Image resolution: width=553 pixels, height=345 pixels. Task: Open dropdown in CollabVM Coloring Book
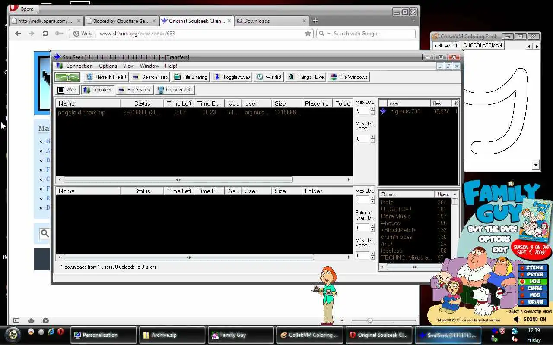(x=536, y=165)
